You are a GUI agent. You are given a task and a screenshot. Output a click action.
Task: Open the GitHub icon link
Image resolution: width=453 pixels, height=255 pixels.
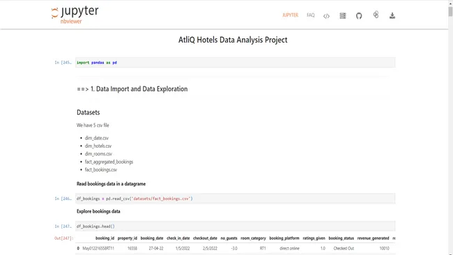pyautogui.click(x=359, y=15)
